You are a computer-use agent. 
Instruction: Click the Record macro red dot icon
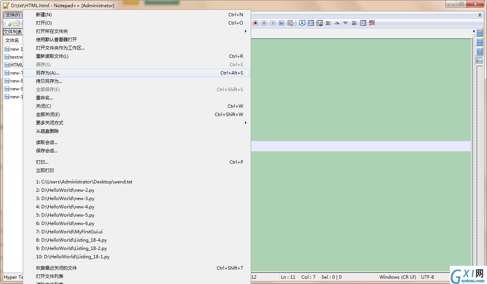(x=256, y=23)
